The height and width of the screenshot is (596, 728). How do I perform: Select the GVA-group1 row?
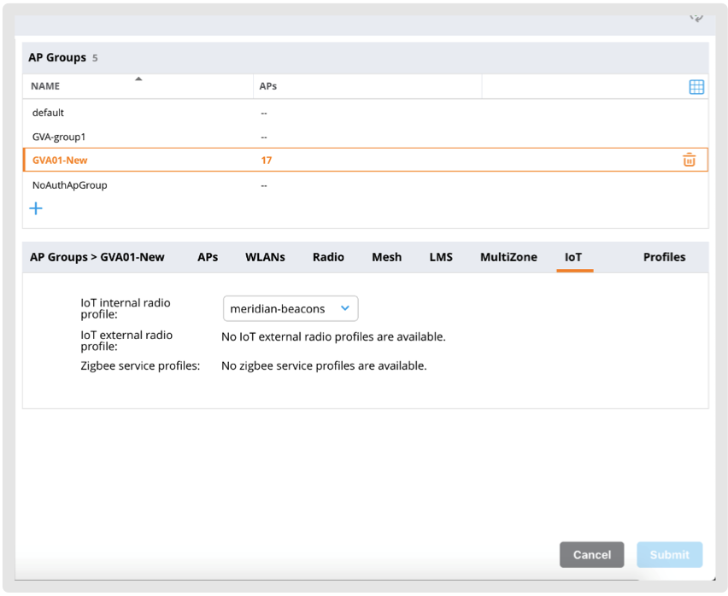[59, 137]
